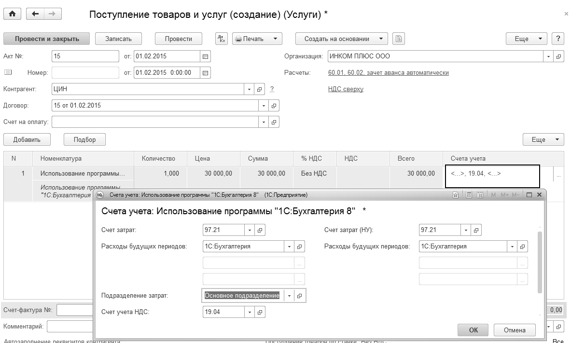Open help with the question mark button
571x343 pixels.
[558, 39]
